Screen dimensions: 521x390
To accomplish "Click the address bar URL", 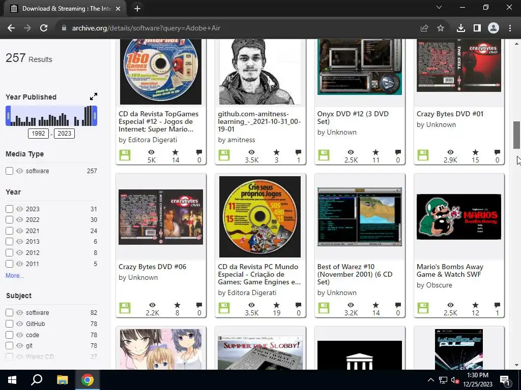I will 146,28.
